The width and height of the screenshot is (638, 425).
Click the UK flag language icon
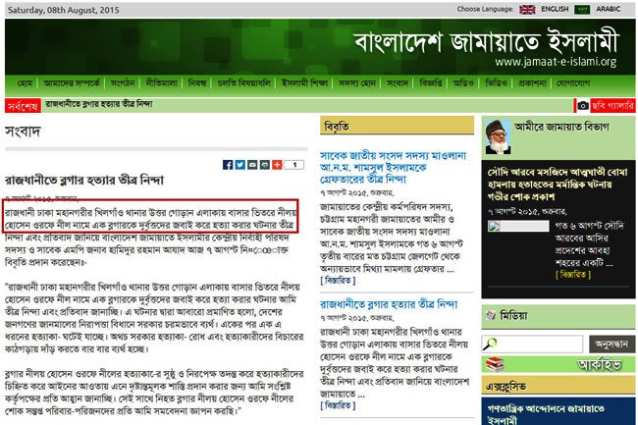click(527, 10)
